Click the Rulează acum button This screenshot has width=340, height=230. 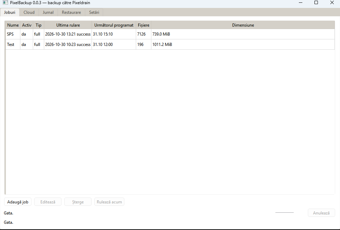click(109, 202)
